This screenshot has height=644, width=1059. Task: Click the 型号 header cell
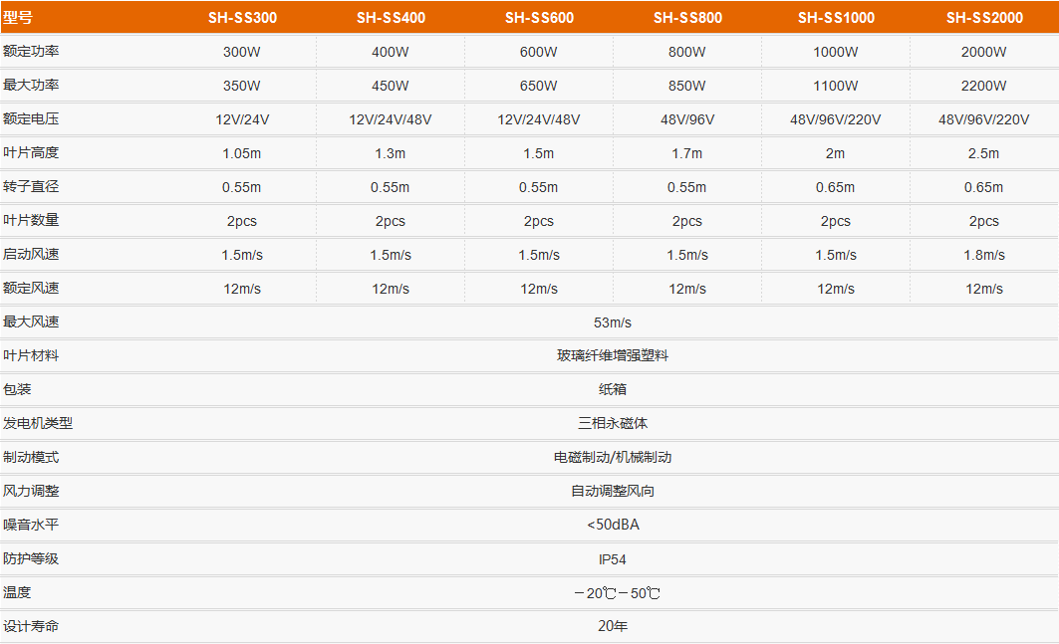click(x=18, y=18)
